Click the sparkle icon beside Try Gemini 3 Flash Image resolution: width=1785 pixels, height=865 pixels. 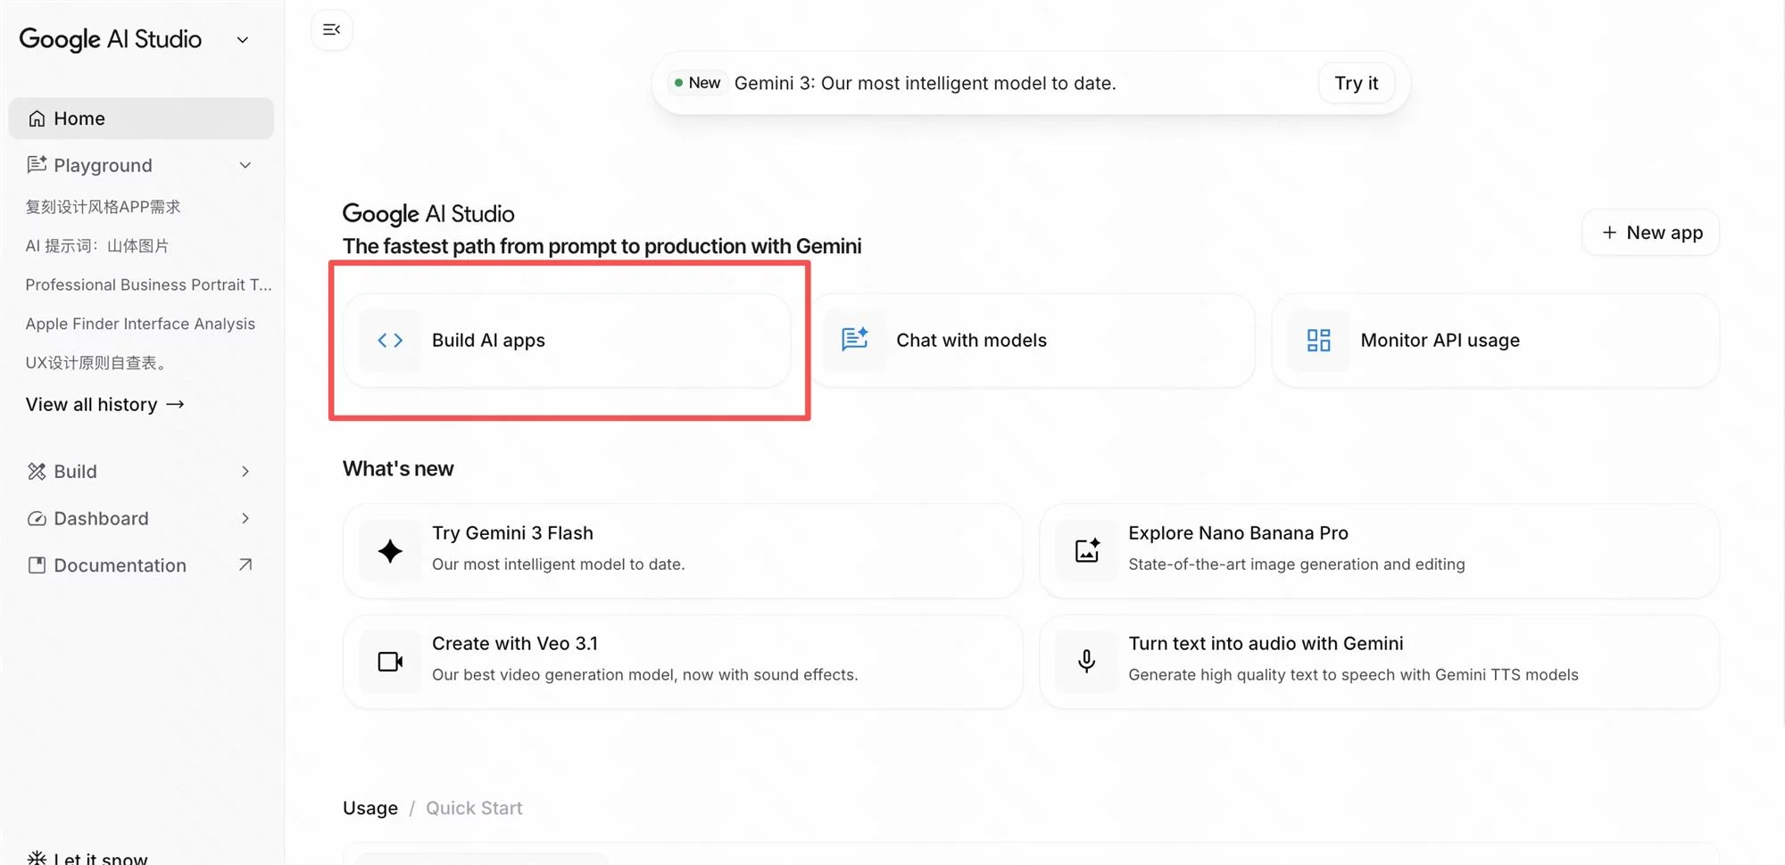pyautogui.click(x=390, y=551)
